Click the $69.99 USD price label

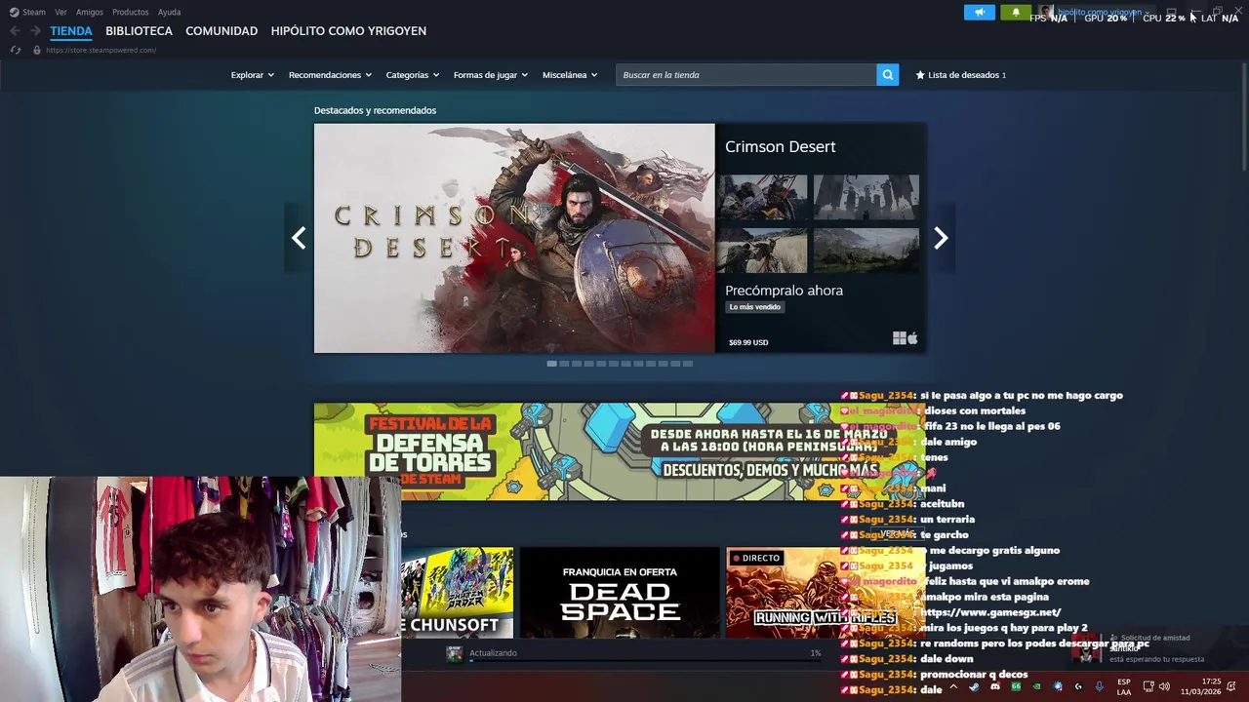748,342
